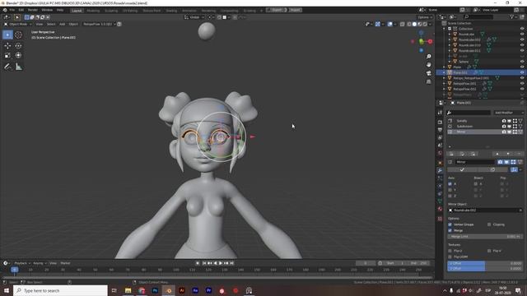Select the Cursor tool
This screenshot has height=296, width=527.
18,35
